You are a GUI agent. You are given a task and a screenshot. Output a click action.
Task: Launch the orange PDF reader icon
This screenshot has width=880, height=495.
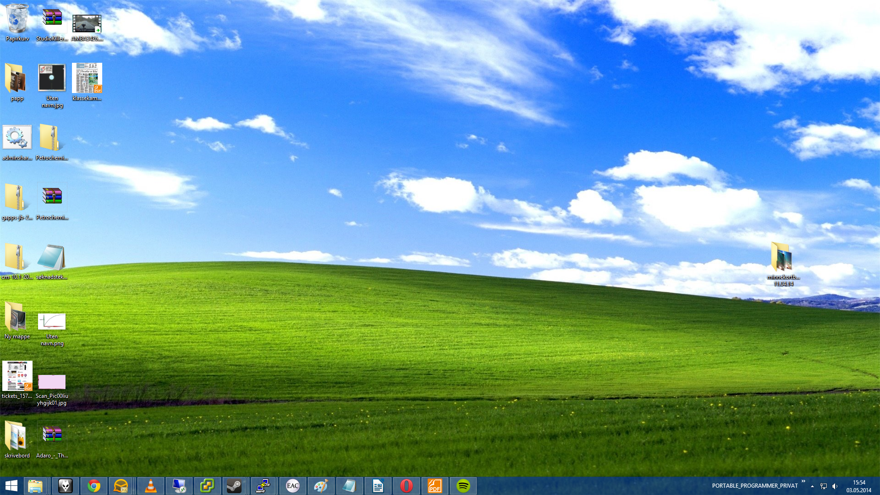(434, 486)
